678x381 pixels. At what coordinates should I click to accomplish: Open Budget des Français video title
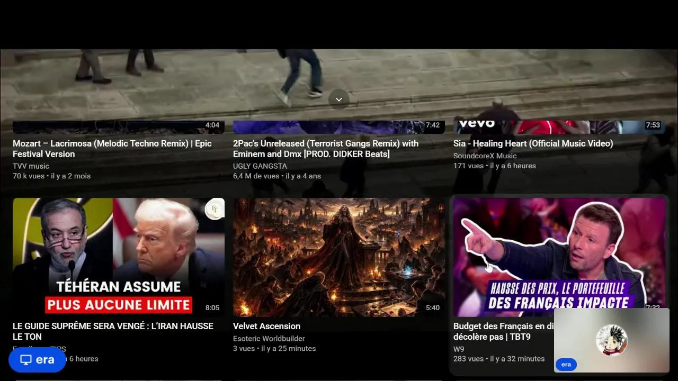point(503,331)
